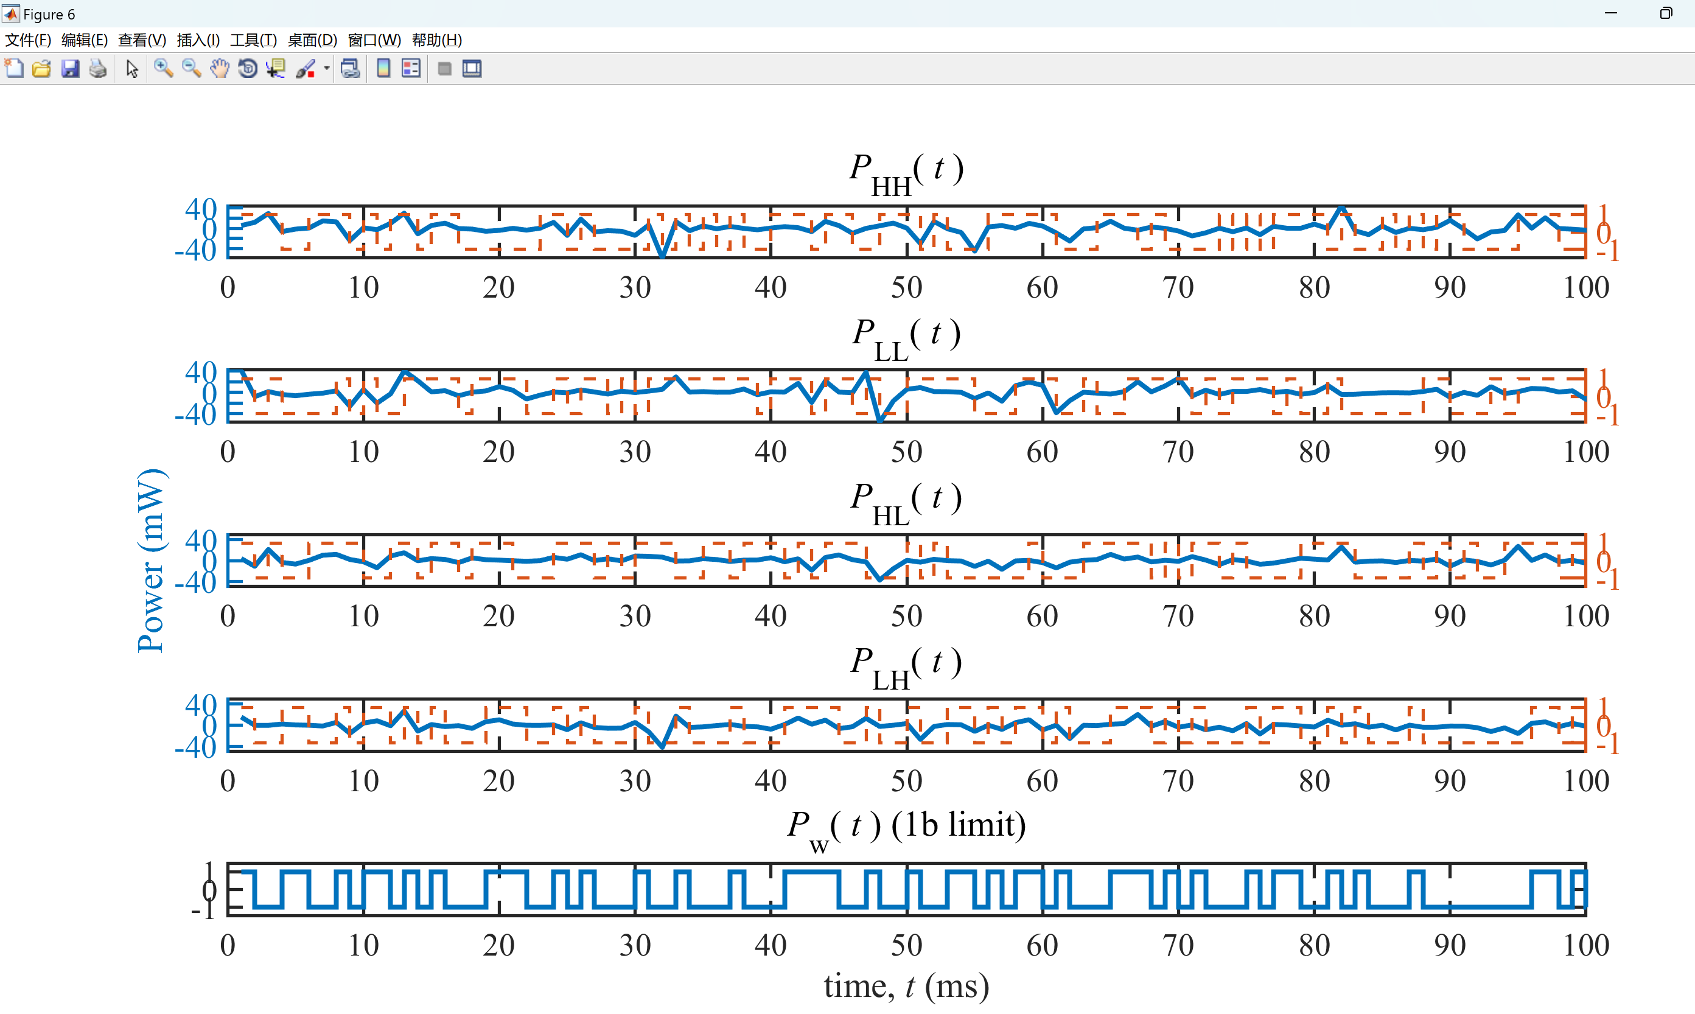Image resolution: width=1695 pixels, height=1014 pixels.
Task: Select the Zoom Out tool
Action: pos(191,68)
